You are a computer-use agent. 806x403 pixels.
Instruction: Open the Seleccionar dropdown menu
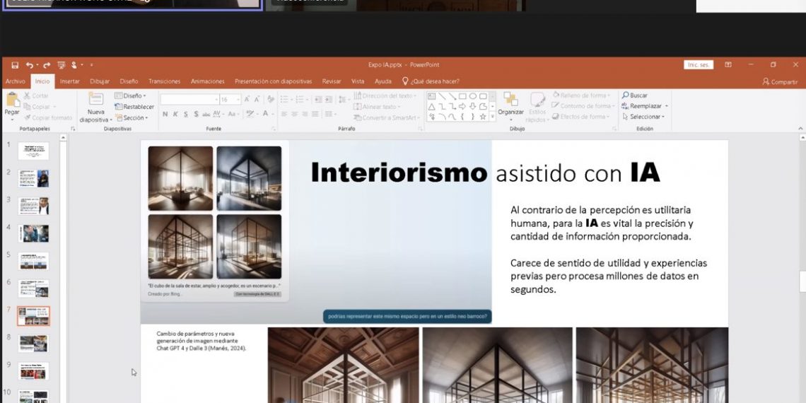coord(666,117)
